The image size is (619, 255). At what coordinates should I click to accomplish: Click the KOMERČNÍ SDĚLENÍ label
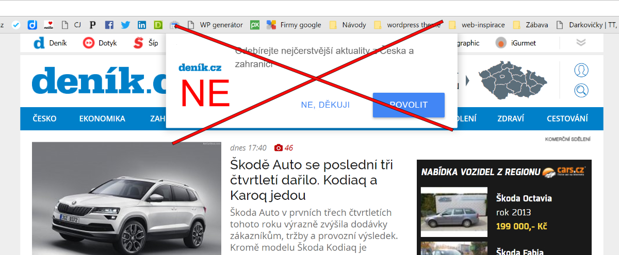pos(568,139)
